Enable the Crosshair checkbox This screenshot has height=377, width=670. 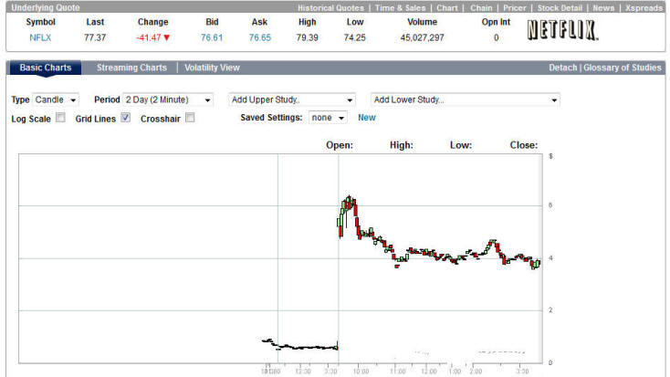point(190,118)
